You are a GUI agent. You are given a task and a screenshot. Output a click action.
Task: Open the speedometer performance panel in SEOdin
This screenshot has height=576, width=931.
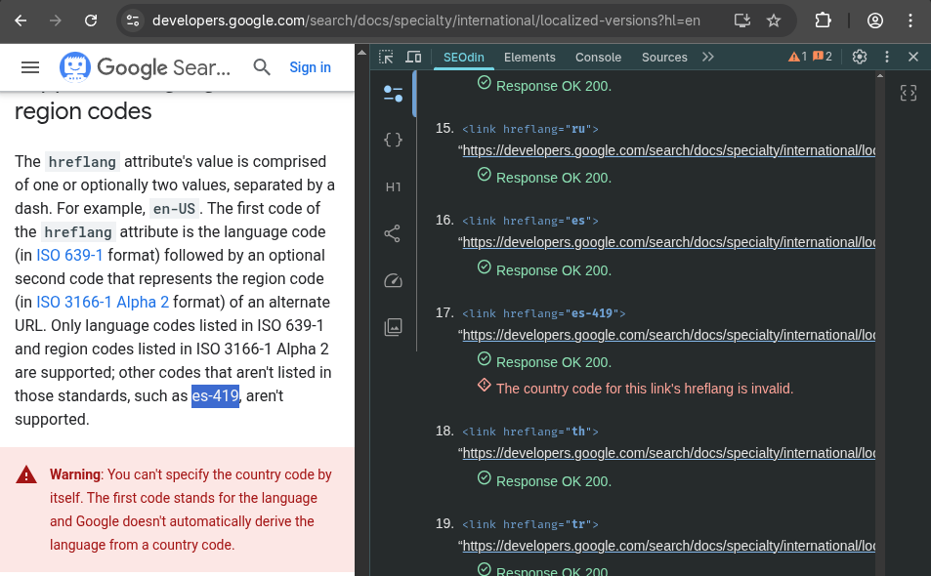pos(393,280)
